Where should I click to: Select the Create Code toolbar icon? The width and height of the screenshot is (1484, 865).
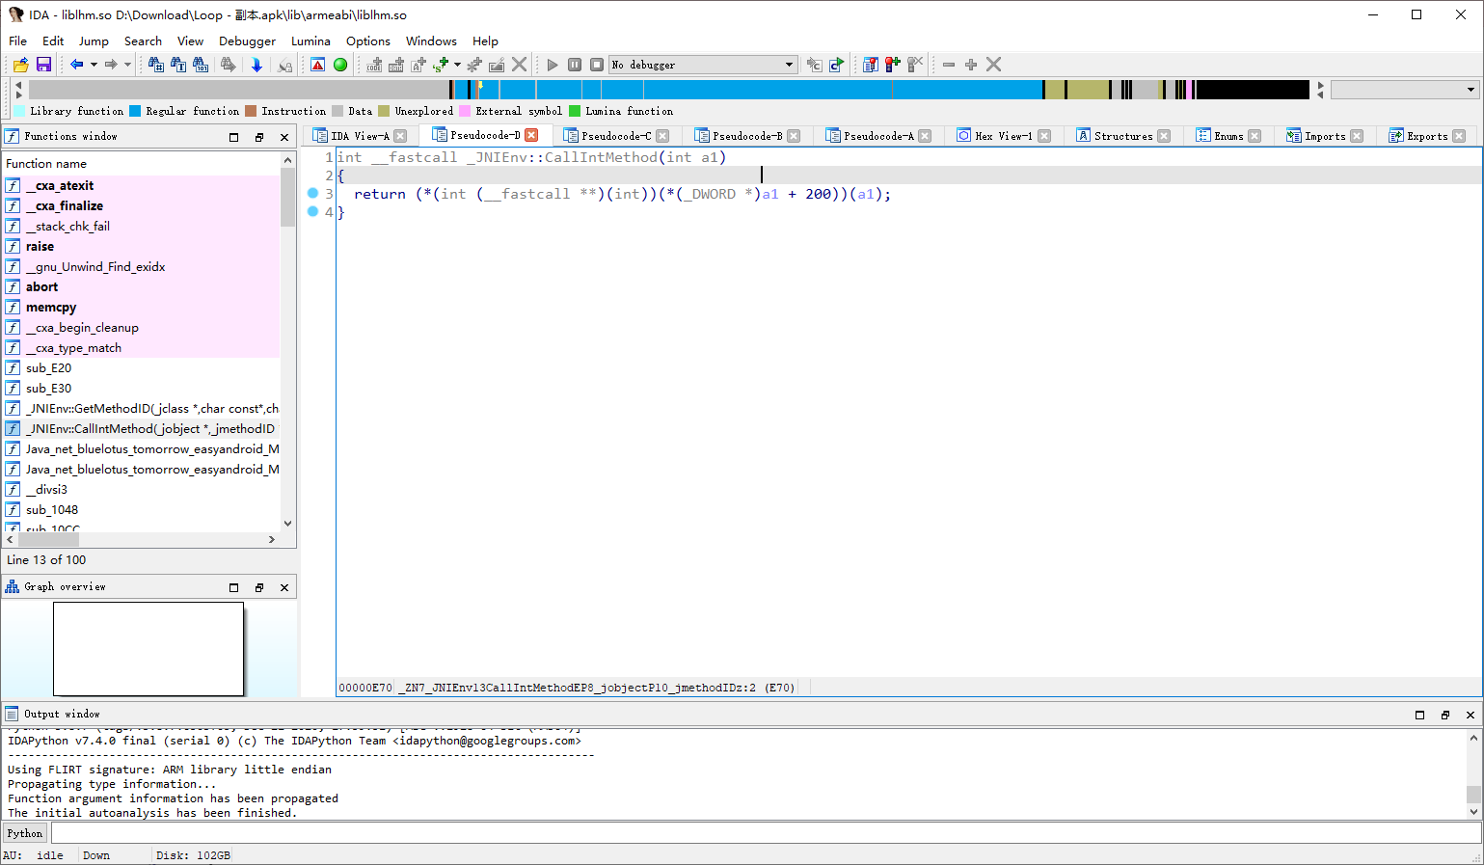click(x=374, y=65)
